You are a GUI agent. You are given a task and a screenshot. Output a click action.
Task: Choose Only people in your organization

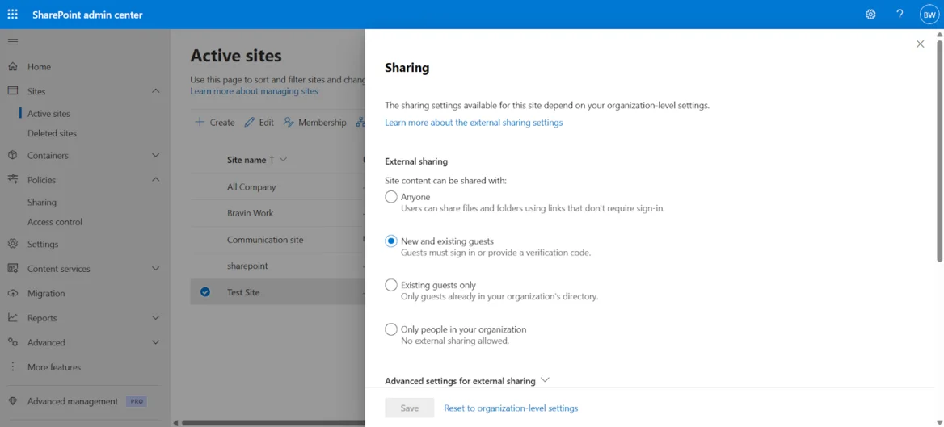tap(391, 329)
